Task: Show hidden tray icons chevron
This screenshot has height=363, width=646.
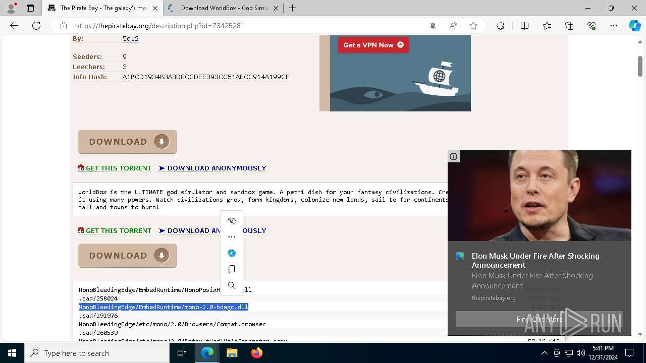Action: (x=544, y=353)
